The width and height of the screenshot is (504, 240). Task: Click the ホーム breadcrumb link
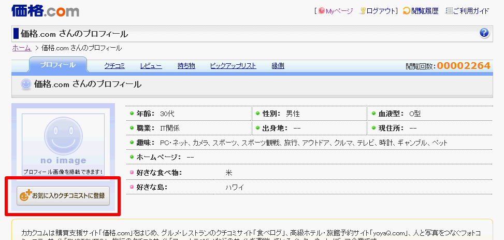pyautogui.click(x=22, y=48)
